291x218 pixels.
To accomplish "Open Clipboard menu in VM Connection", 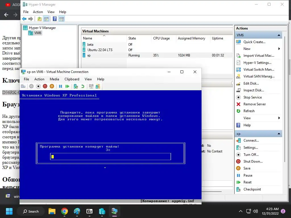I will click(x=72, y=79).
